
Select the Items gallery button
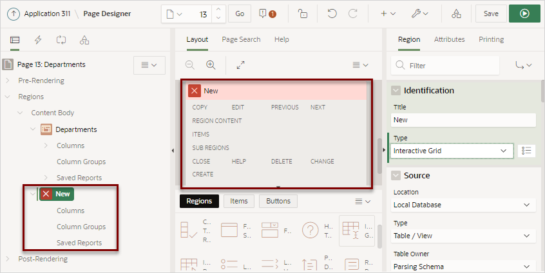[x=239, y=201]
